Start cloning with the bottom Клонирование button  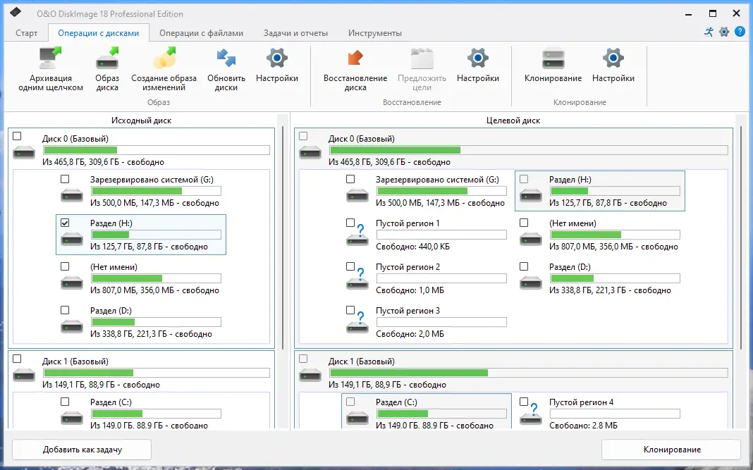click(671, 450)
